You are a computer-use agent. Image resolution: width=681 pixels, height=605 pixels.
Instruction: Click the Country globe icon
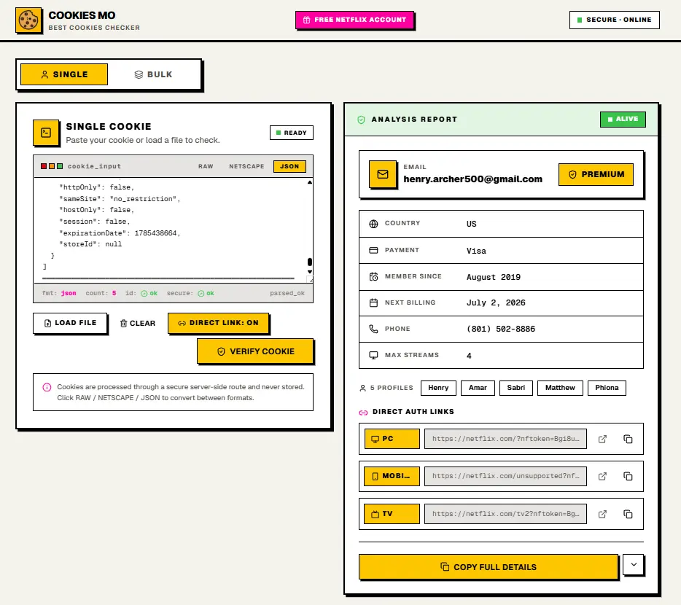tap(373, 224)
